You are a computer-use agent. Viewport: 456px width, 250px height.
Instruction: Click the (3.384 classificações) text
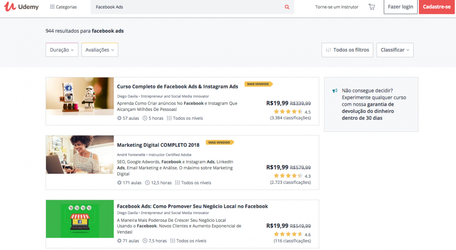(290, 118)
